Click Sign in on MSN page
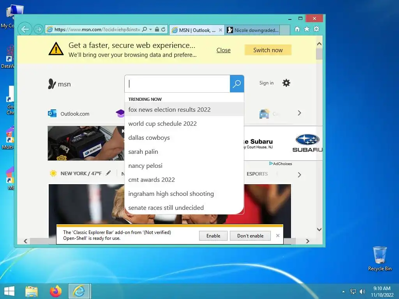The image size is (399, 299). point(267,83)
